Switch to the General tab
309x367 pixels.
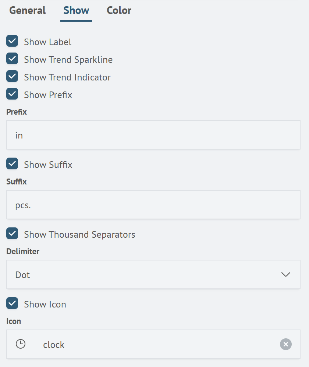coord(28,11)
